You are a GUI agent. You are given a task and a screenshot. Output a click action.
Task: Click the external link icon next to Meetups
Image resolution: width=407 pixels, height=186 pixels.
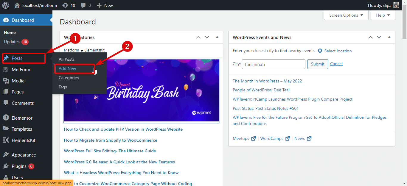pyautogui.click(x=254, y=138)
